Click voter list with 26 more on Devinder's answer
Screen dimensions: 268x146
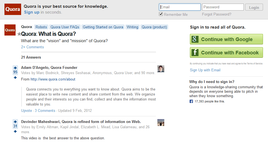pyautogui.click(x=85, y=129)
